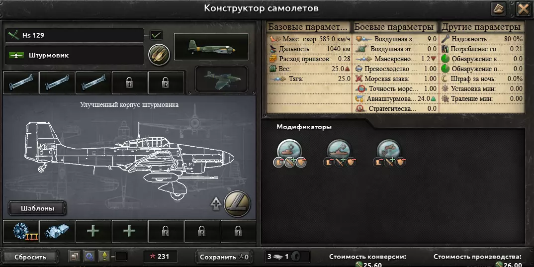Select the third wing weapon slot
534x267 pixels.
click(x=93, y=83)
